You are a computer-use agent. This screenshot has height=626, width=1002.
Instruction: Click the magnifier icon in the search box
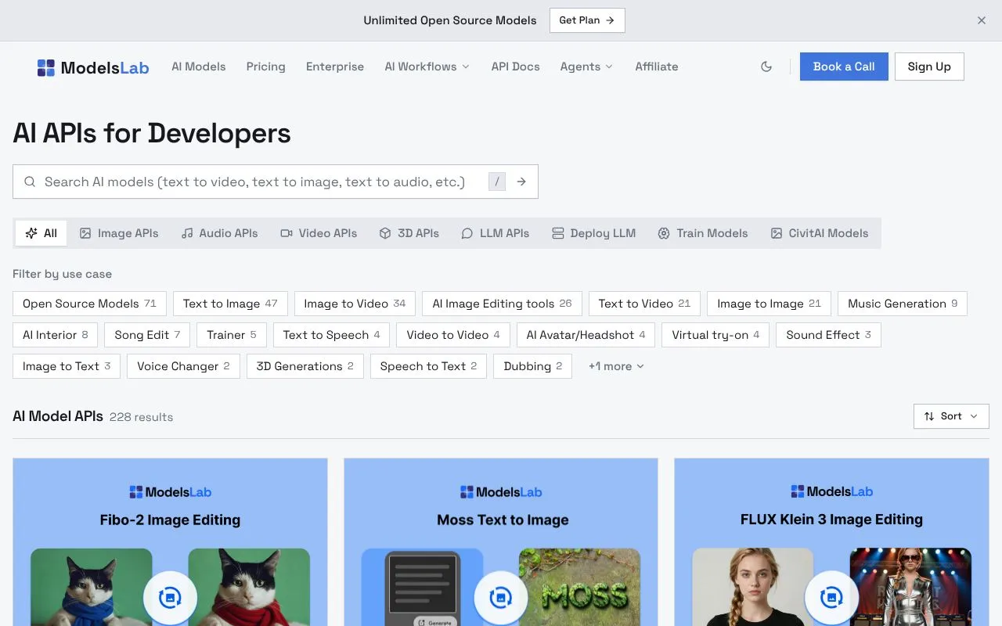coord(30,182)
